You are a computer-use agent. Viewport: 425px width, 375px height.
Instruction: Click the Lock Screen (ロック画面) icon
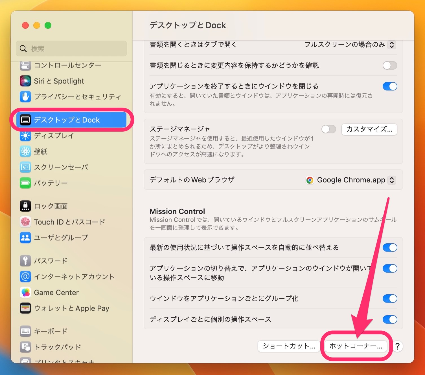pyautogui.click(x=25, y=206)
